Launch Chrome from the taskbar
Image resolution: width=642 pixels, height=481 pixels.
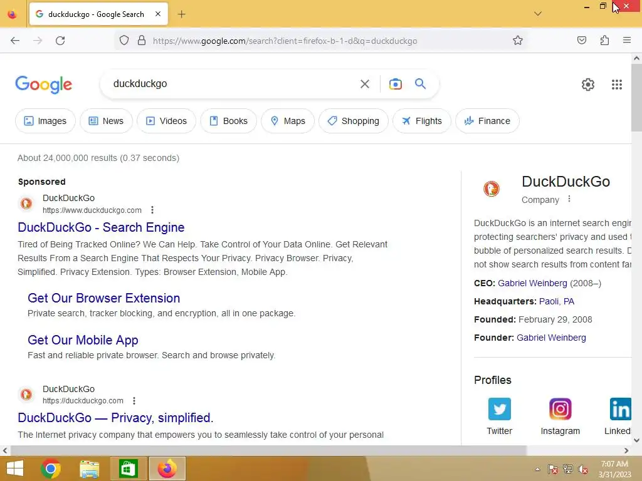click(51, 468)
